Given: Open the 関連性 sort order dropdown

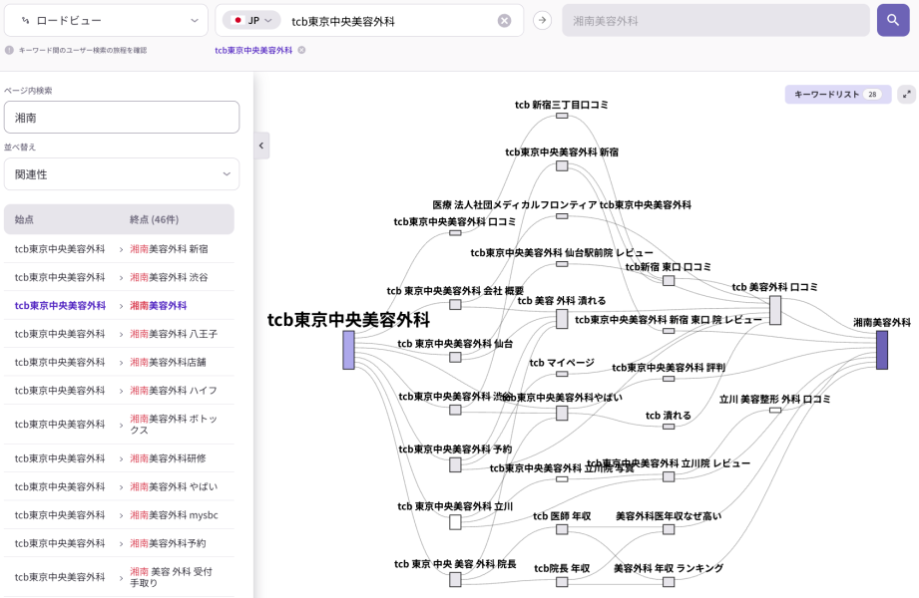Looking at the screenshot, I should click(x=122, y=173).
